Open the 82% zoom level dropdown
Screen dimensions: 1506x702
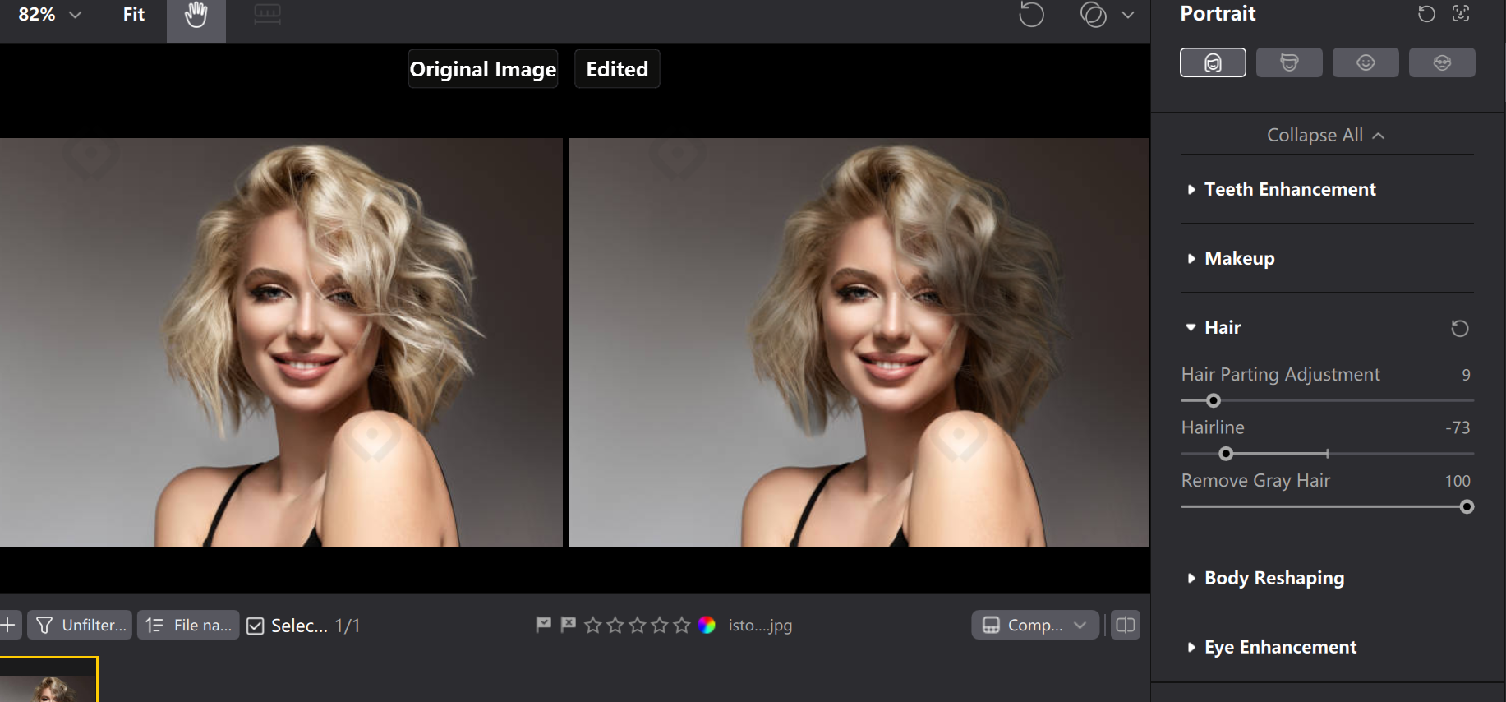[x=49, y=15]
